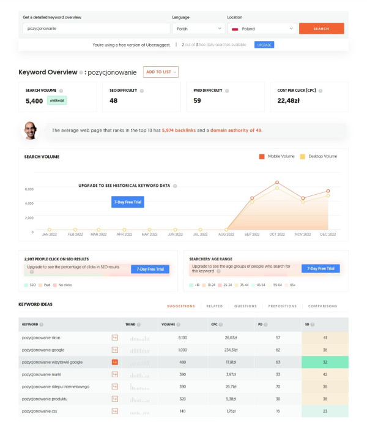The image size is (367, 422).
Task: Click the highlighted icon for pozycjonowanie wizytówki google
Action: [114, 362]
